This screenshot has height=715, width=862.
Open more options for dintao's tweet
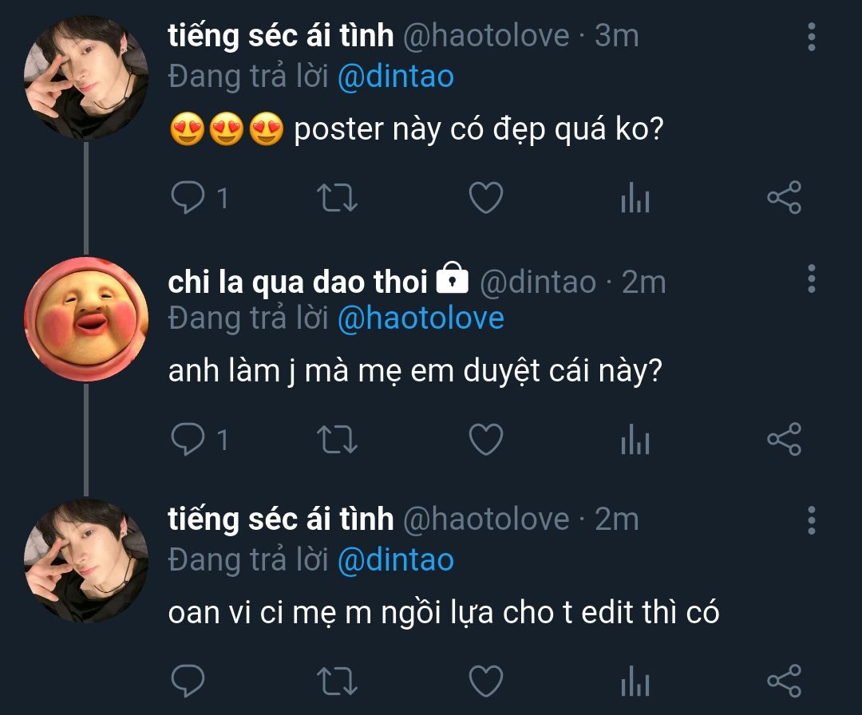click(x=812, y=278)
